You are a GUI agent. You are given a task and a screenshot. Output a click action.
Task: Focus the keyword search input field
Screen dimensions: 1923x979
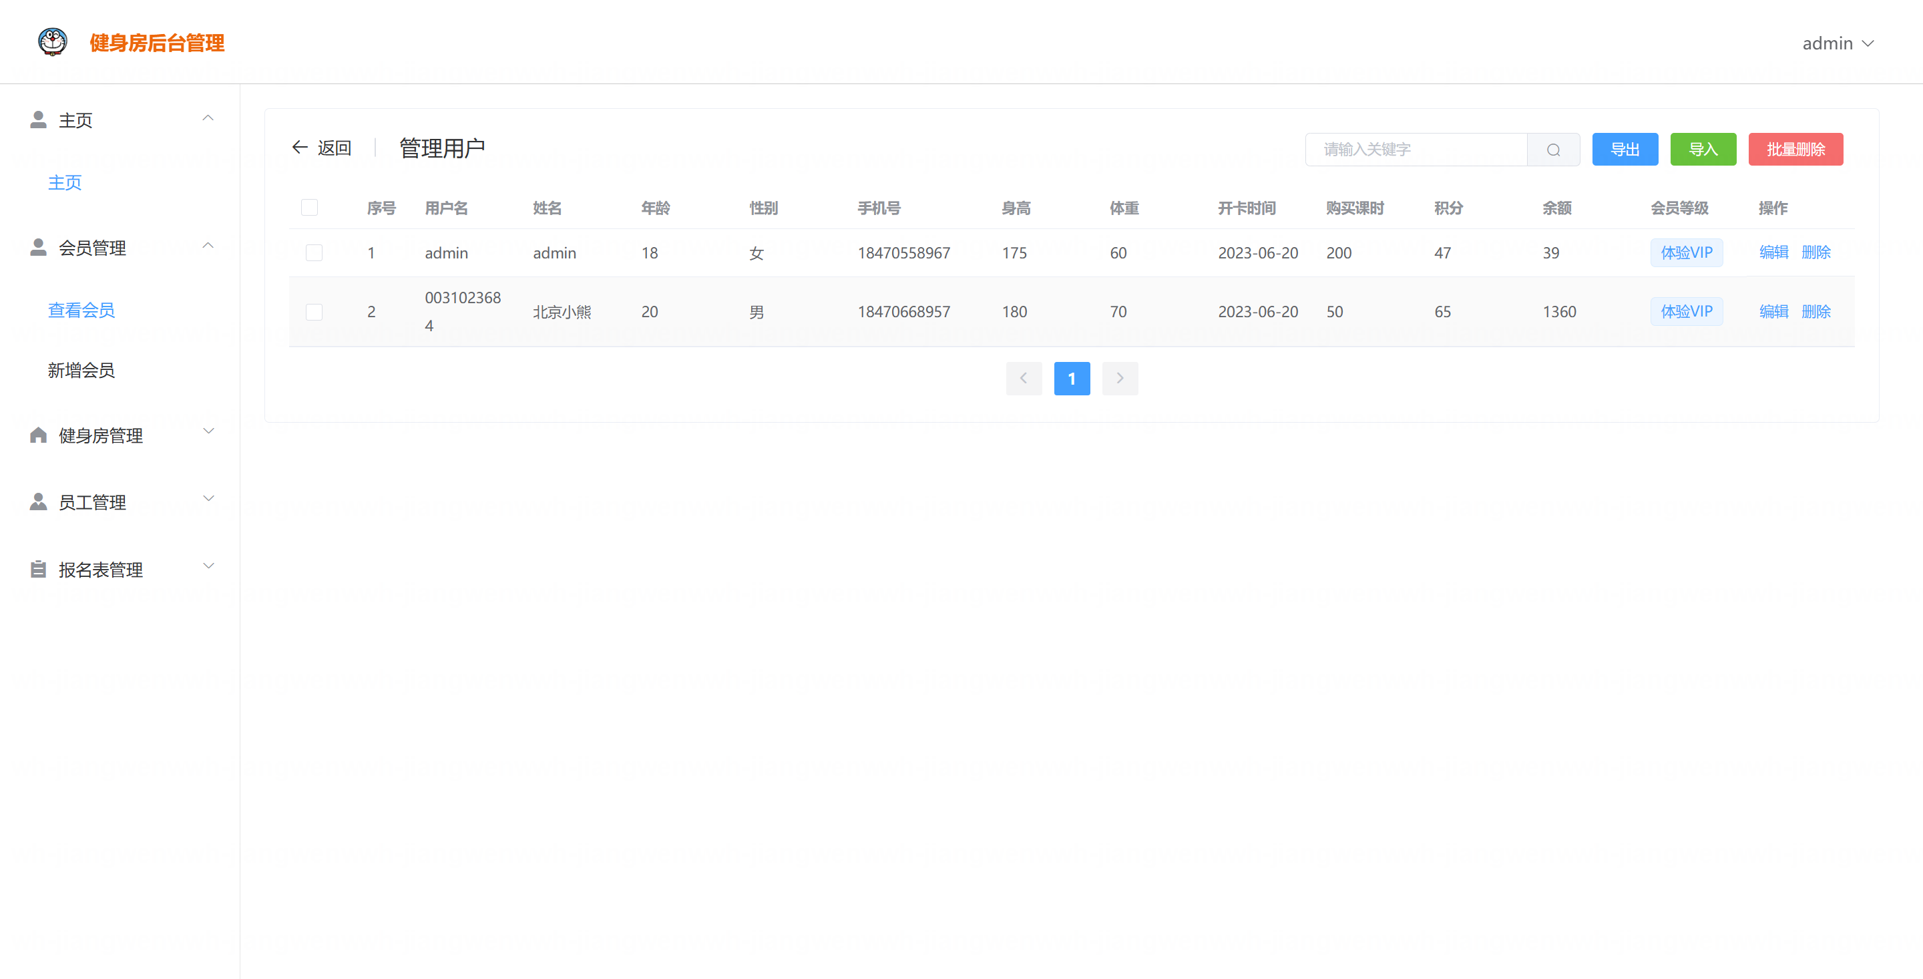pyautogui.click(x=1416, y=150)
